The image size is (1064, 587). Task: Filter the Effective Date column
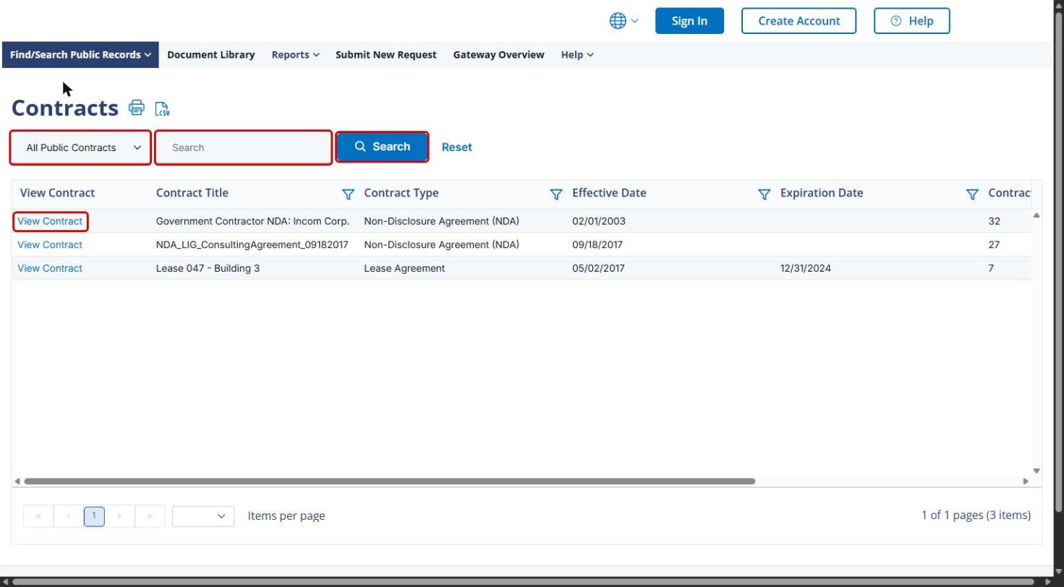765,194
